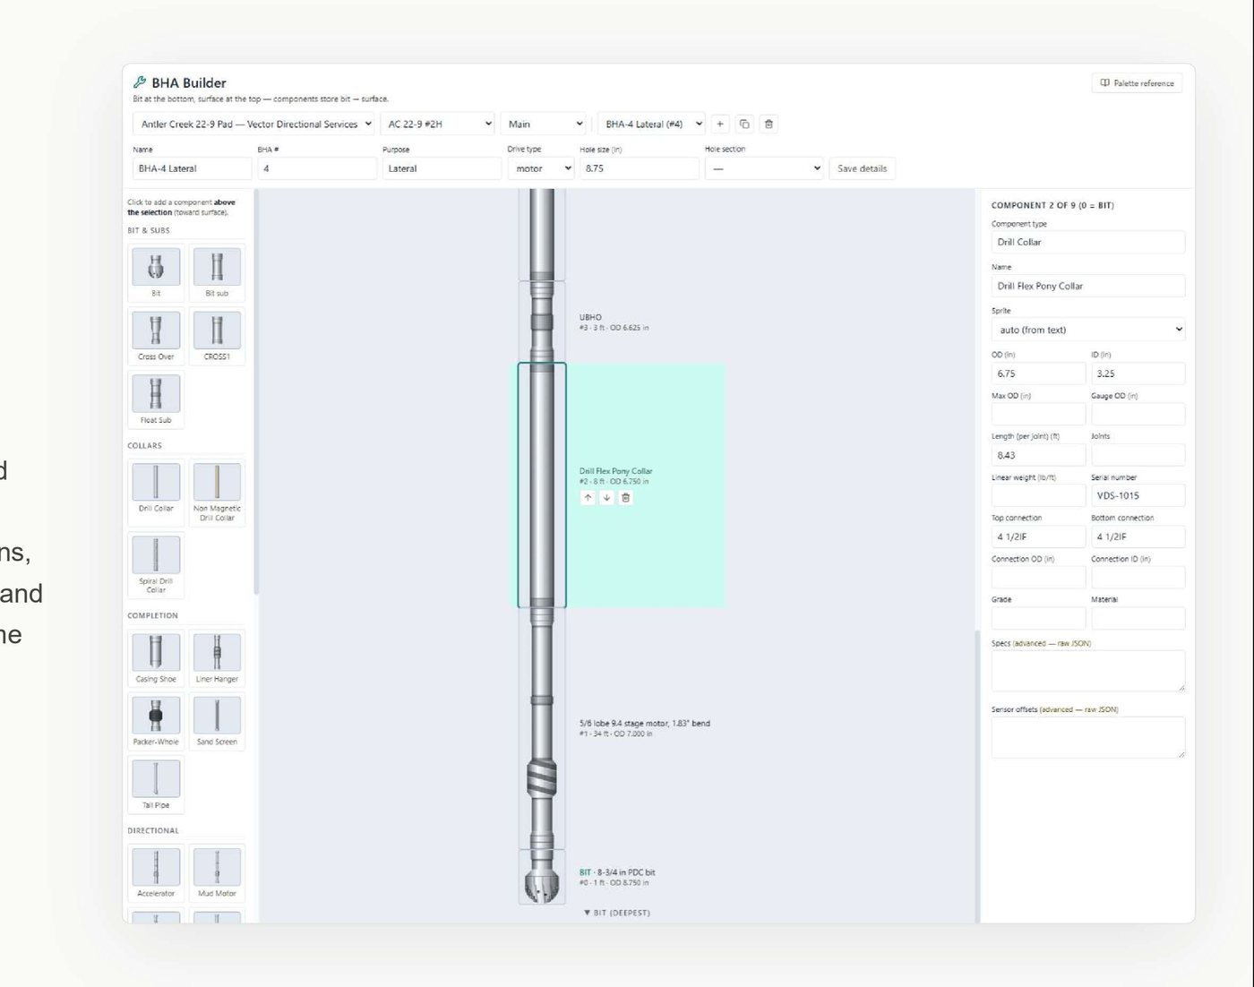The height and width of the screenshot is (987, 1254).
Task: Click the component palette scrollbar
Action: coord(256,391)
